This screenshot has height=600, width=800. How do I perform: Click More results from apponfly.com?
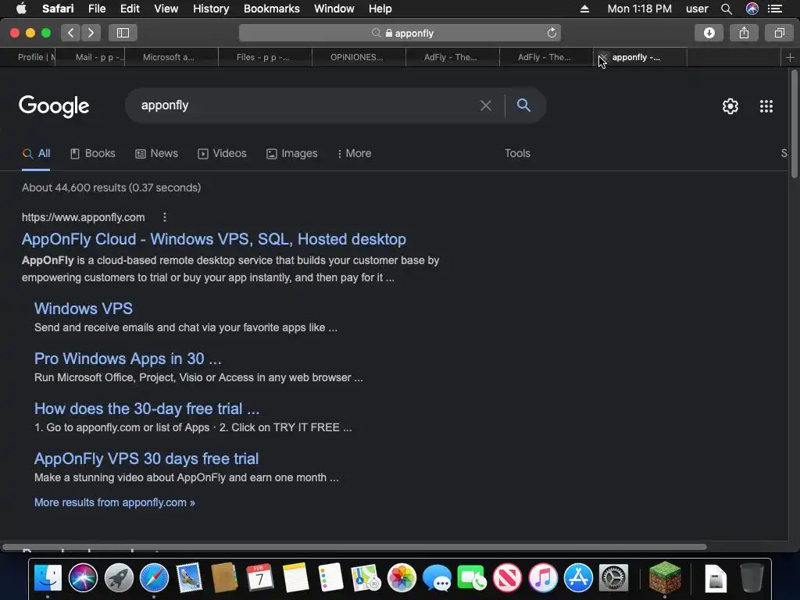[115, 502]
